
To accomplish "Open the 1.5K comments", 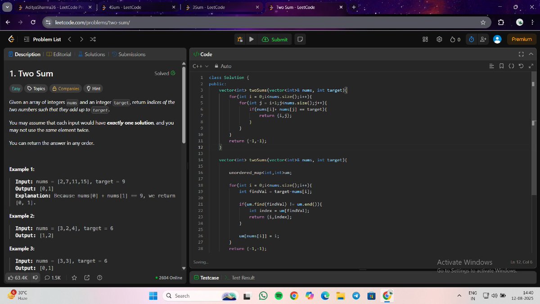I will (53, 277).
